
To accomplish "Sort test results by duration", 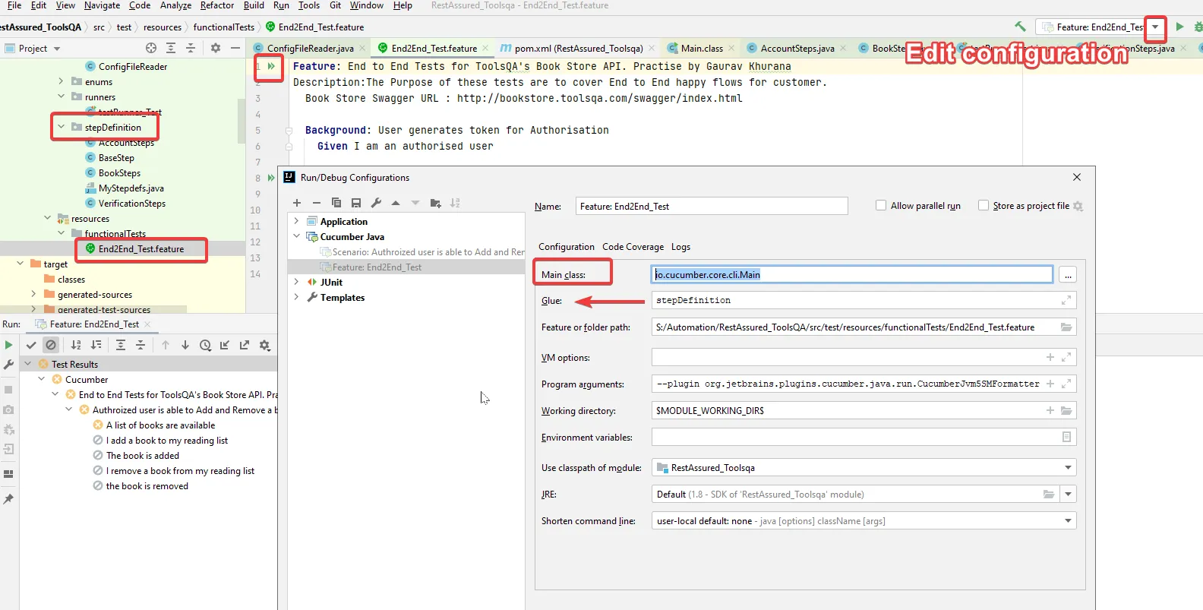I will coord(96,345).
